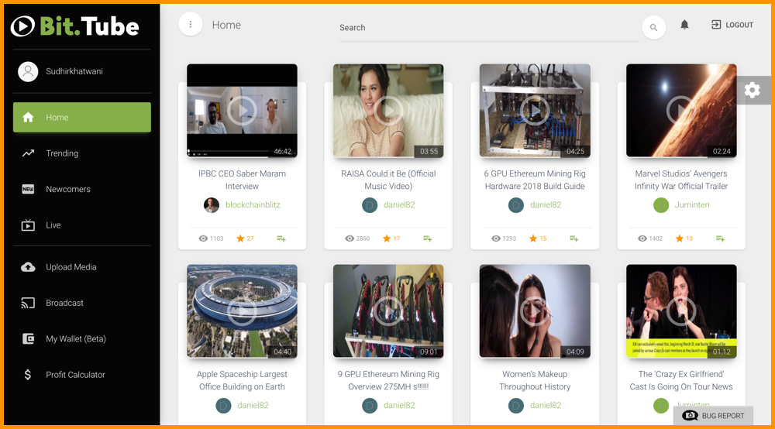Image resolution: width=775 pixels, height=429 pixels.
Task: Add IPBC interview to playlist icon
Action: [x=281, y=239]
